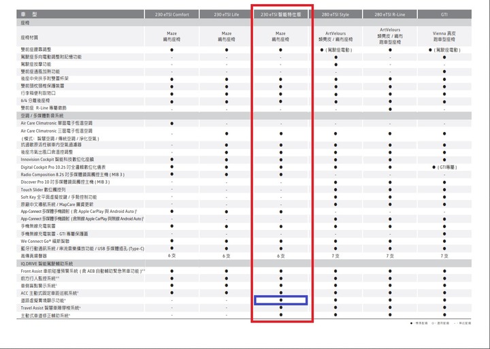490x349 pixels.
Task: Click the '座椅' section heading
Action: click(25, 23)
